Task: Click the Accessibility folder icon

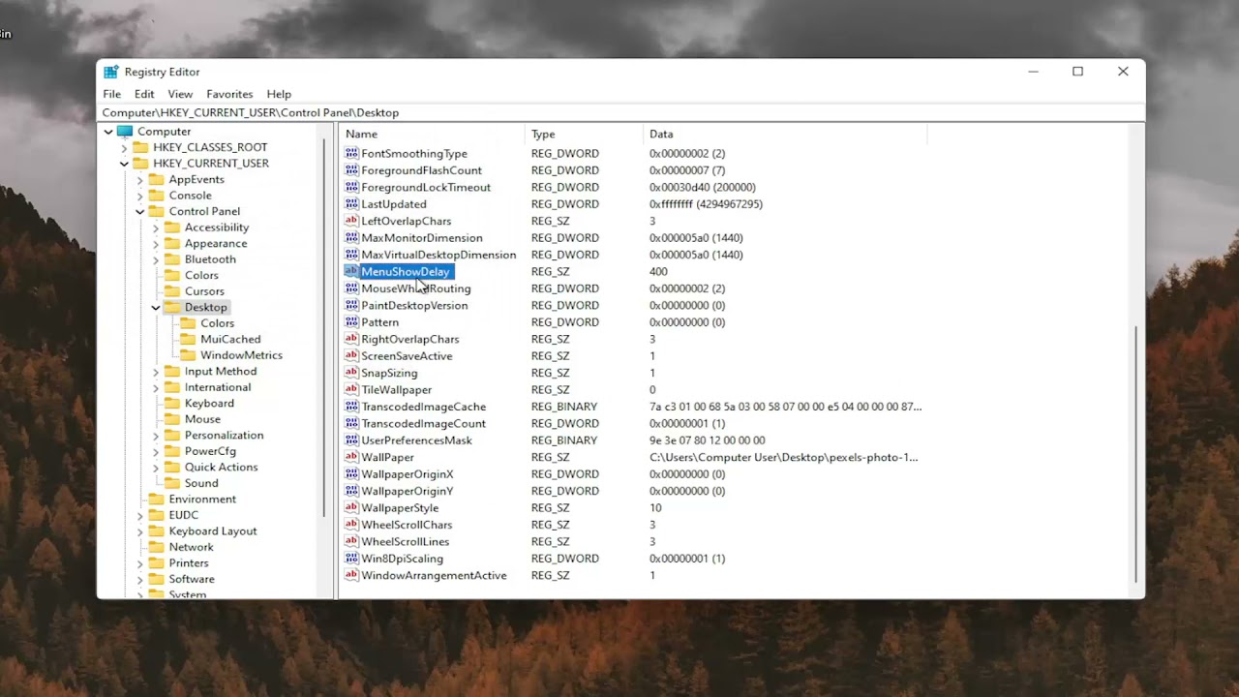Action: 172,227
